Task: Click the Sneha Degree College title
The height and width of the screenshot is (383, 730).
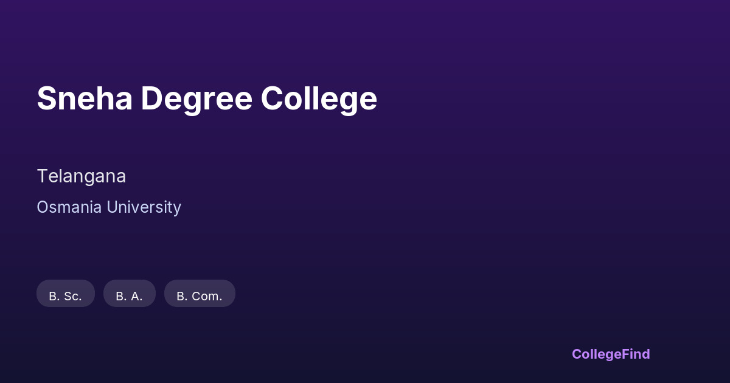Action: coord(207,98)
